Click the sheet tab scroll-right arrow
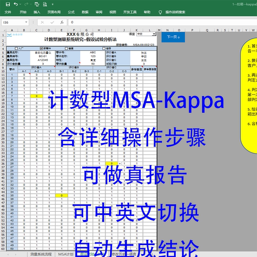Viewport: 257px width, 257px height. 15,254
